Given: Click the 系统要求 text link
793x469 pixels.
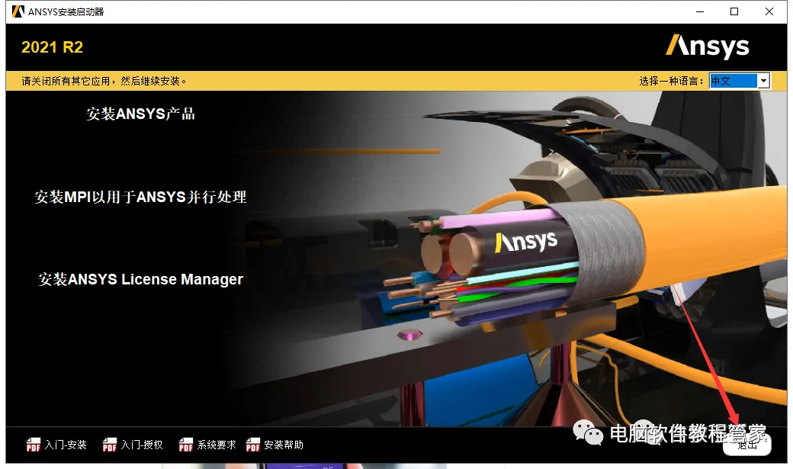Looking at the screenshot, I should coord(217,445).
